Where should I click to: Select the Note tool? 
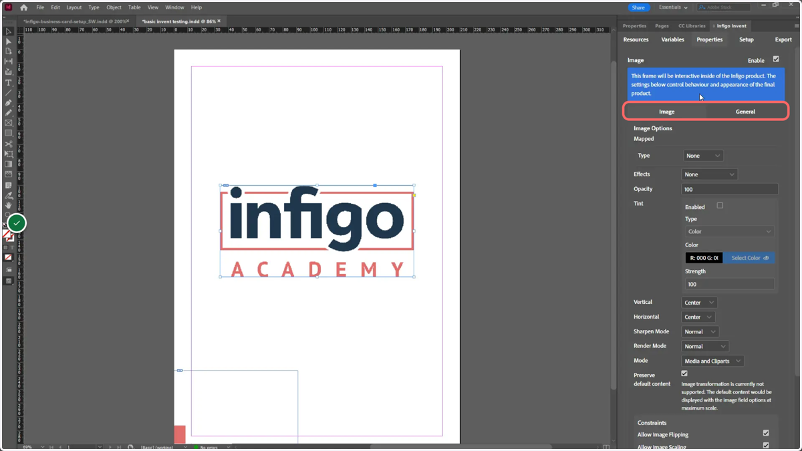coord(9,185)
